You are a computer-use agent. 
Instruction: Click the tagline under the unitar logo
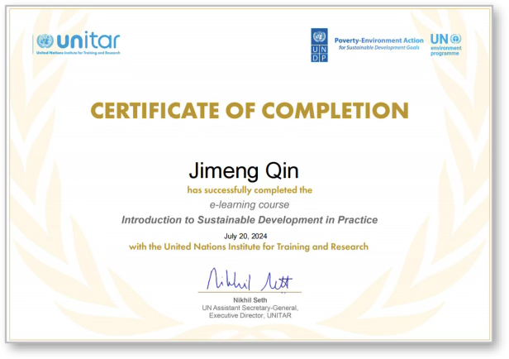[x=78, y=53]
